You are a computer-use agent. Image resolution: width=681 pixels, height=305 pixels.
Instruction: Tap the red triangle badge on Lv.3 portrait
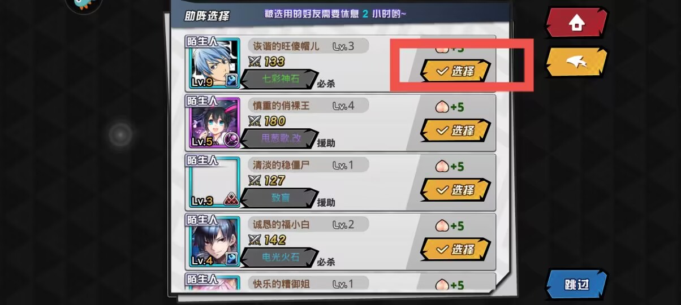click(230, 198)
